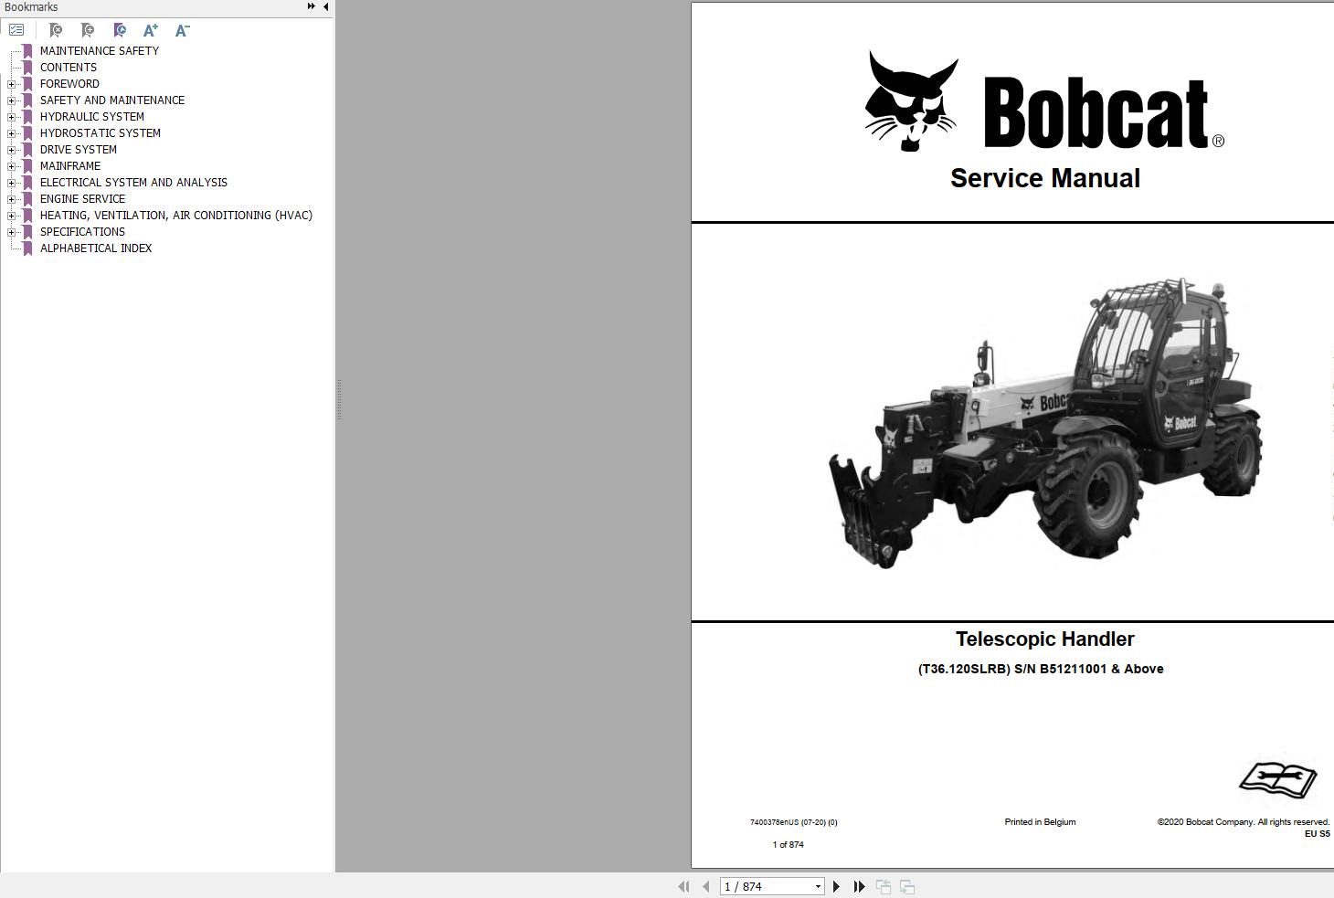
Task: Collapse the Bookmarks panel
Action: (325, 6)
